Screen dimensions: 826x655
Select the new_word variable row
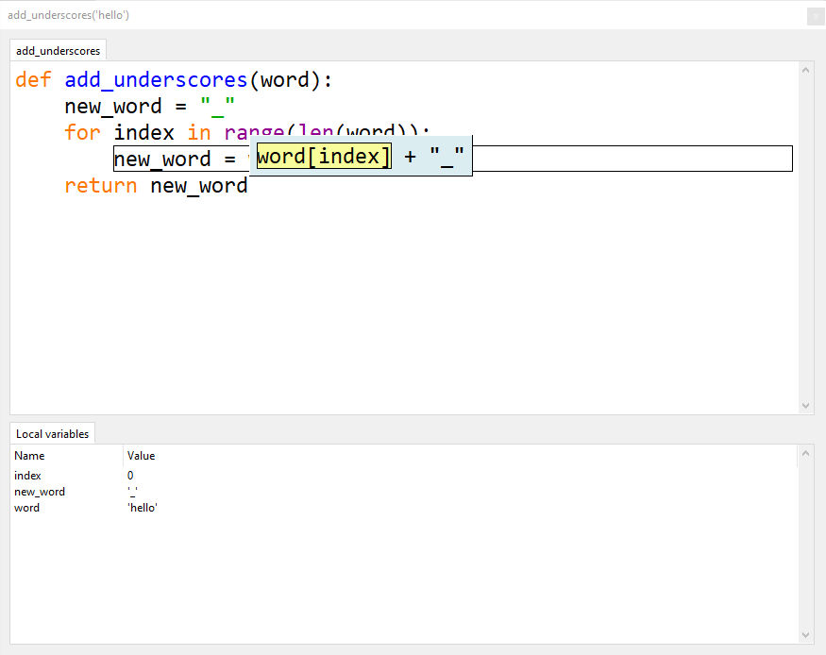tap(403, 492)
